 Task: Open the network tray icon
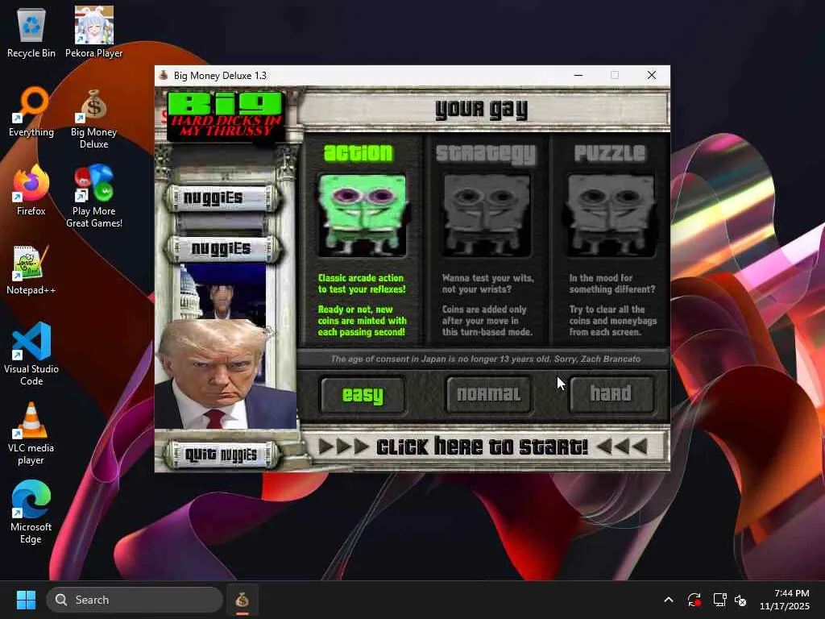(x=719, y=600)
